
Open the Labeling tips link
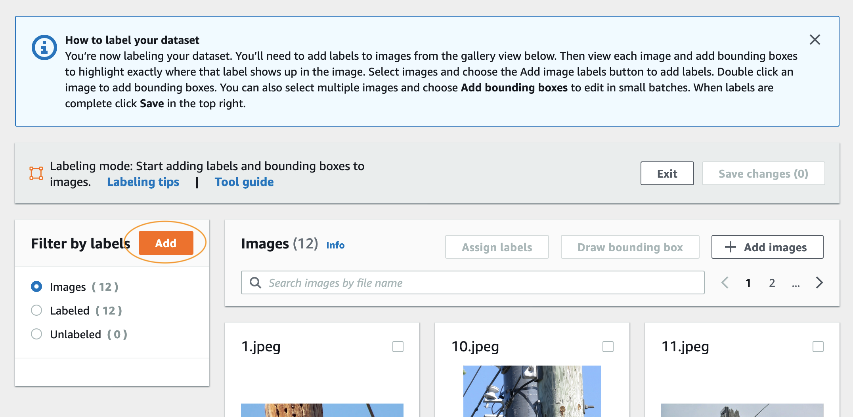[143, 182]
